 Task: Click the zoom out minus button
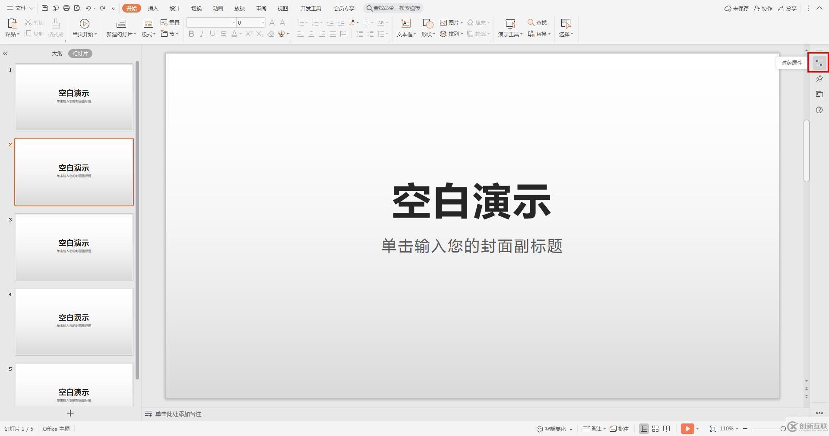[x=745, y=429]
